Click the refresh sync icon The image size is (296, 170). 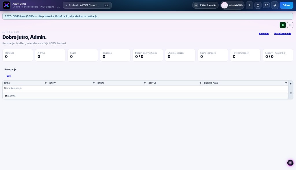pos(266,5)
